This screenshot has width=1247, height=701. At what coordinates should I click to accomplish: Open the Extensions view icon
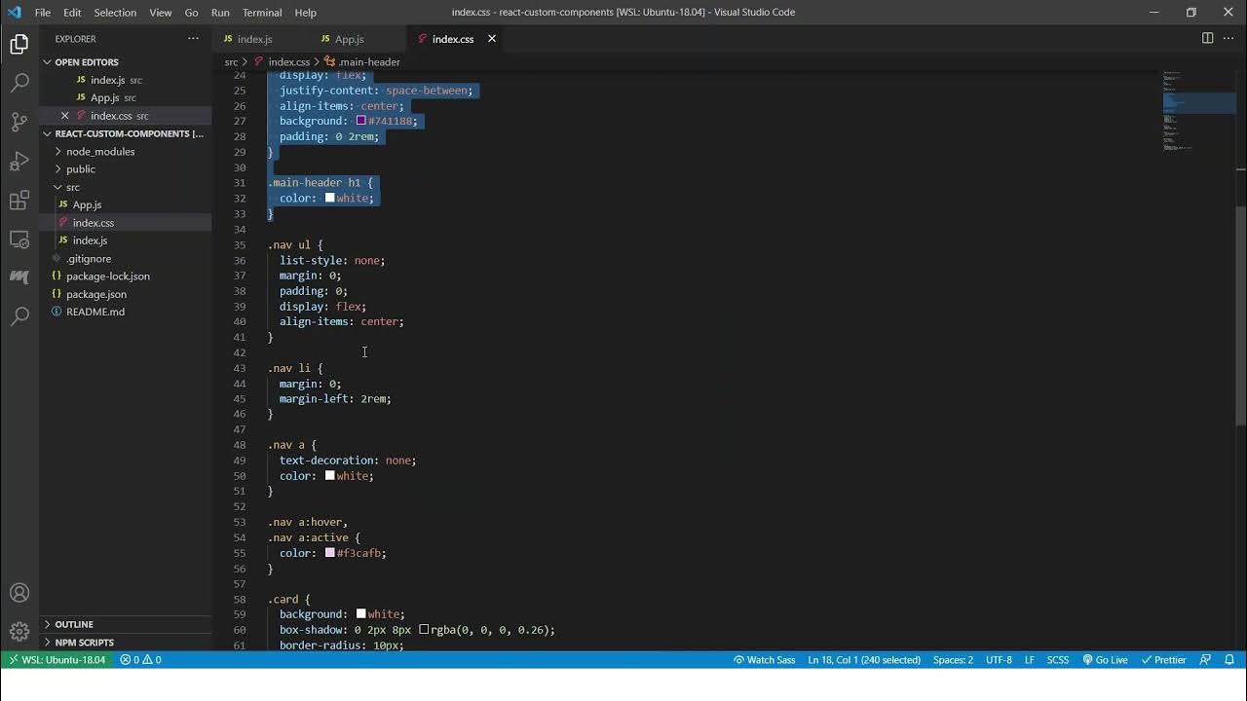click(x=19, y=201)
